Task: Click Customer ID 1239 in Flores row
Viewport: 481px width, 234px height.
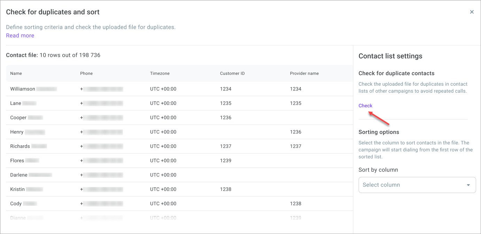Action: pyautogui.click(x=226, y=161)
